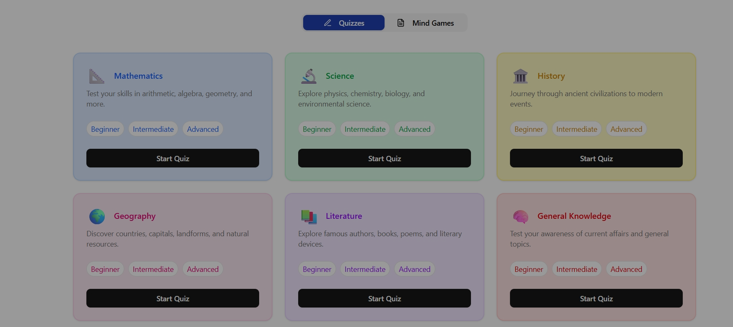733x327 pixels.
Task: Click the document icon in Mind Games tab
Action: (401, 23)
